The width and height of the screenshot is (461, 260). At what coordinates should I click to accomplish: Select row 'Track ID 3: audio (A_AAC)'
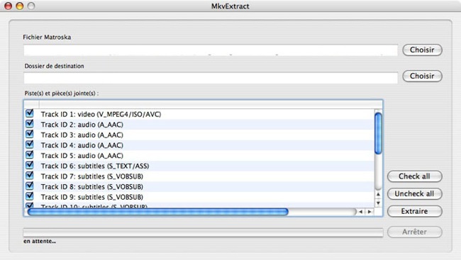pyautogui.click(x=199, y=135)
